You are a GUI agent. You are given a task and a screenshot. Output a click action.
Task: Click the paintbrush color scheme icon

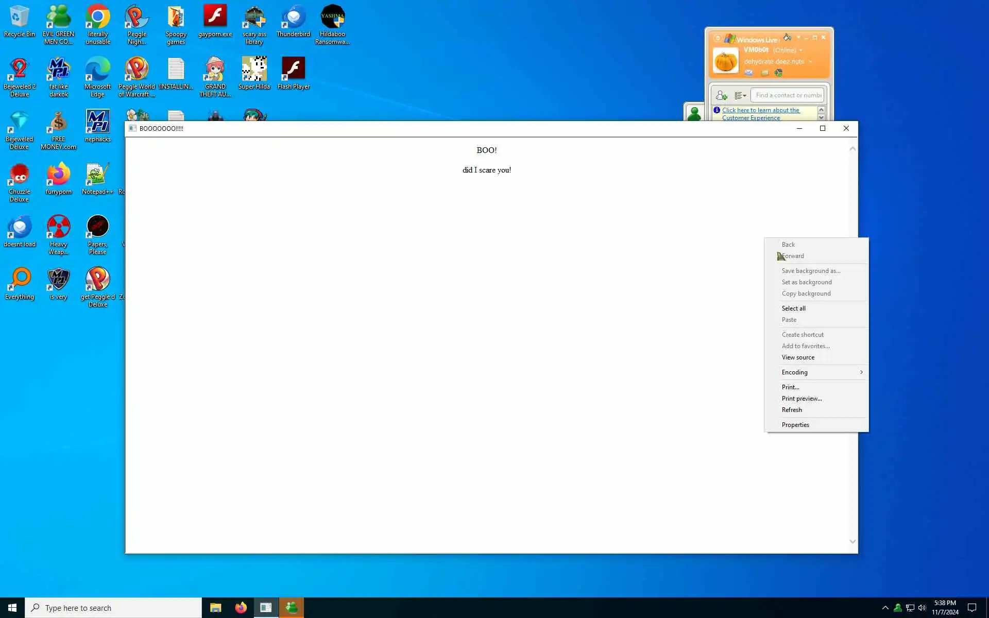coord(787,38)
